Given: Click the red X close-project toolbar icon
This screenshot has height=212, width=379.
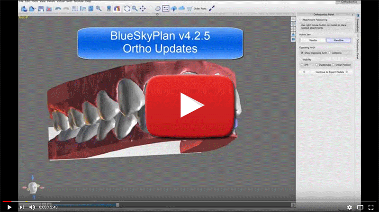Looking at the screenshot, I should pos(49,9).
